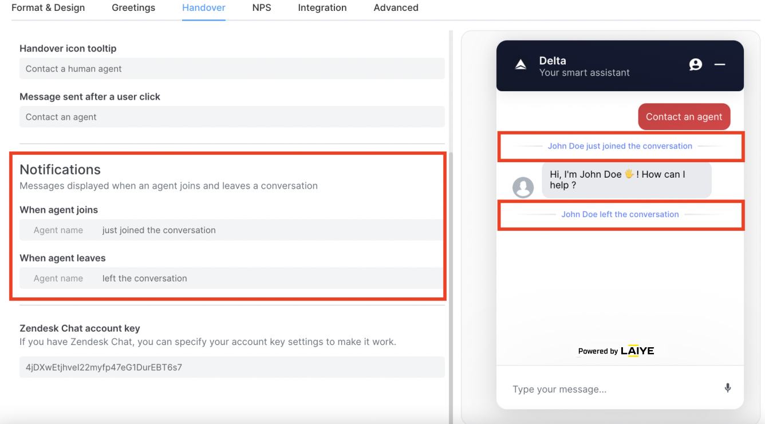This screenshot has width=765, height=424.
Task: Edit the Message sent after a user click field
Action: [232, 117]
